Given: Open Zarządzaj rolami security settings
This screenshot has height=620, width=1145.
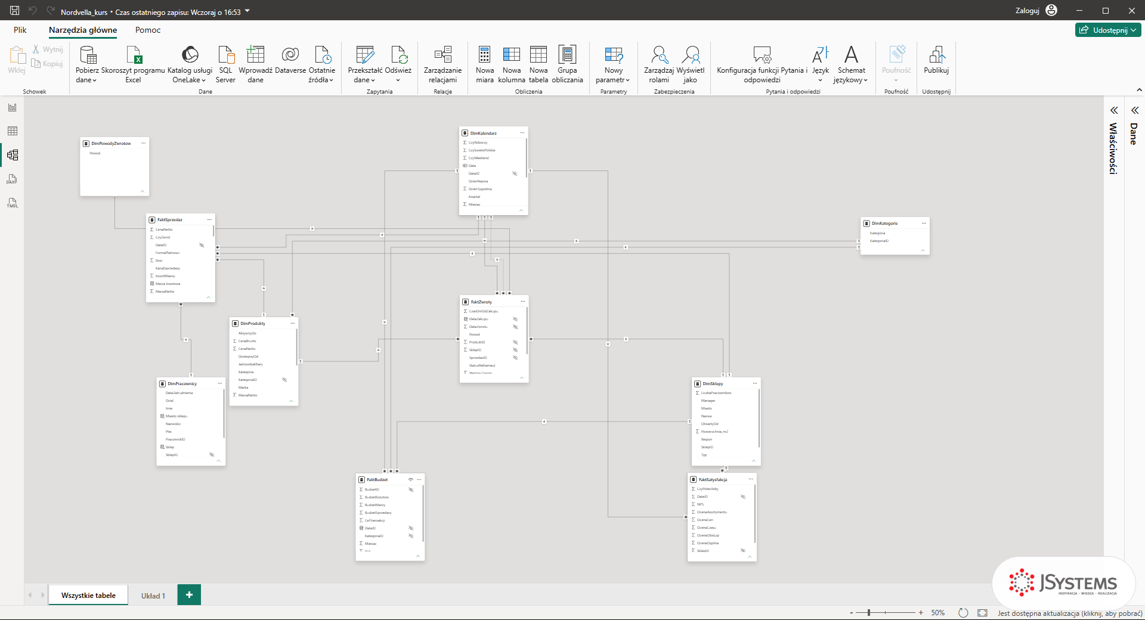Looking at the screenshot, I should (x=659, y=64).
